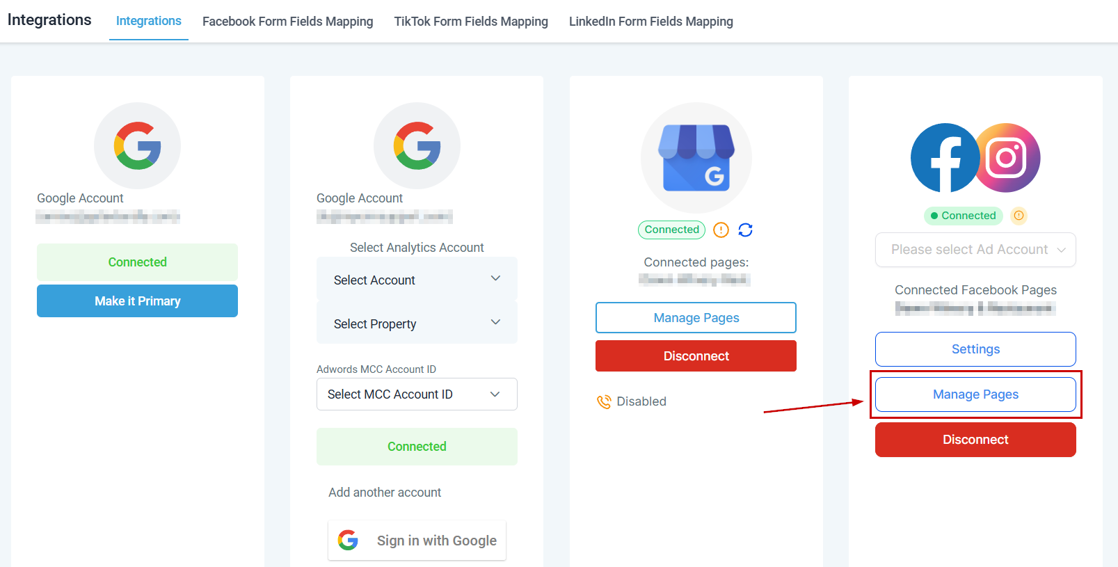Viewport: 1118px width, 567px height.
Task: Click the Instagram logo icon
Action: click(x=1007, y=158)
